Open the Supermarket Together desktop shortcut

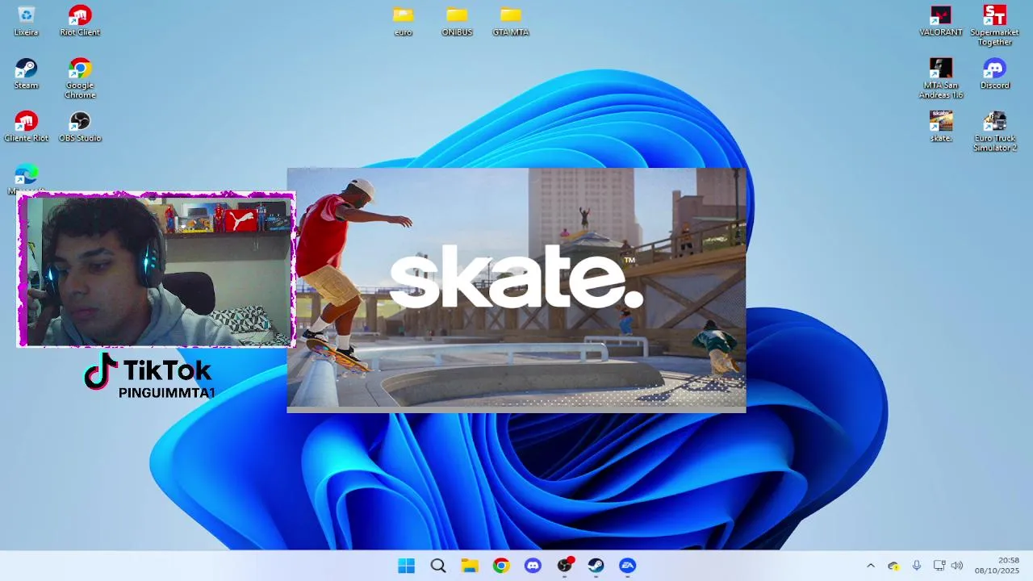pos(995,26)
